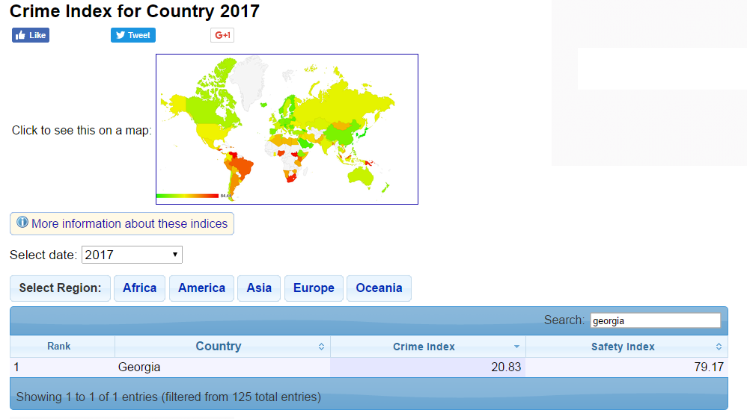747x419 pixels.
Task: Click the Twitter Tweet button
Action: [x=133, y=35]
